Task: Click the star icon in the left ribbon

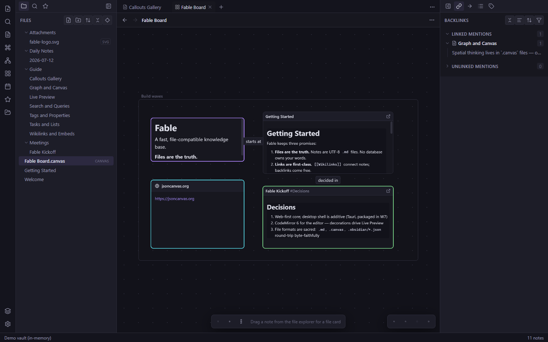Action: click(8, 99)
